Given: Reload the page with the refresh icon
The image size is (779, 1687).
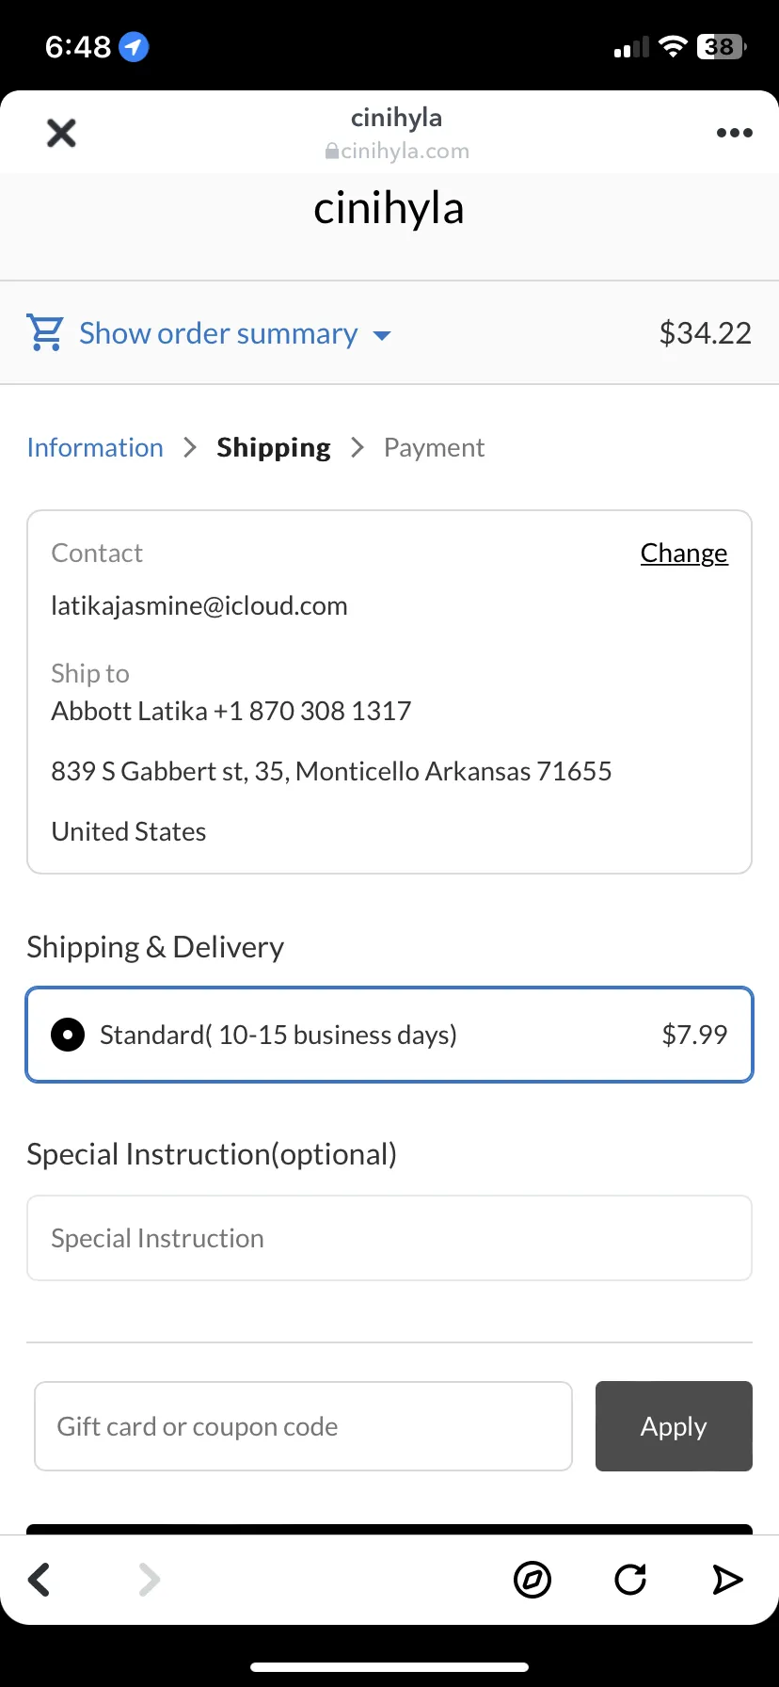Looking at the screenshot, I should (x=630, y=1579).
